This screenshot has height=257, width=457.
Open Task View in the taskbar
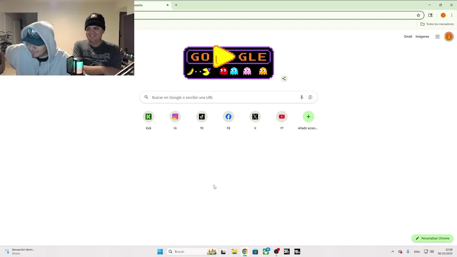coord(224,252)
